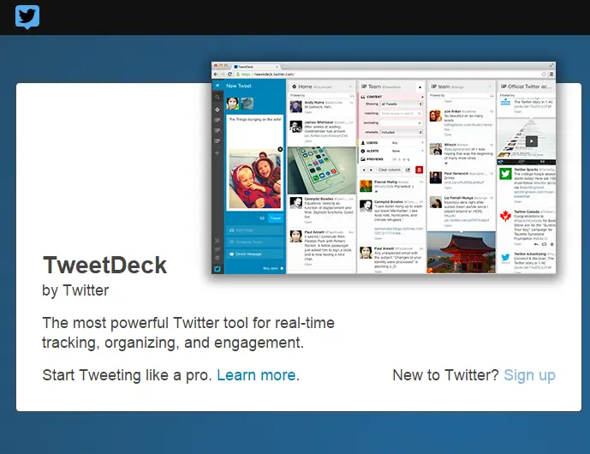The width and height of the screenshot is (590, 454).
Task: Click the Twitter Advertising bird avatar
Action: click(x=505, y=258)
